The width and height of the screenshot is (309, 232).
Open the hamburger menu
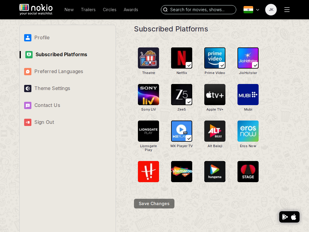(x=287, y=10)
